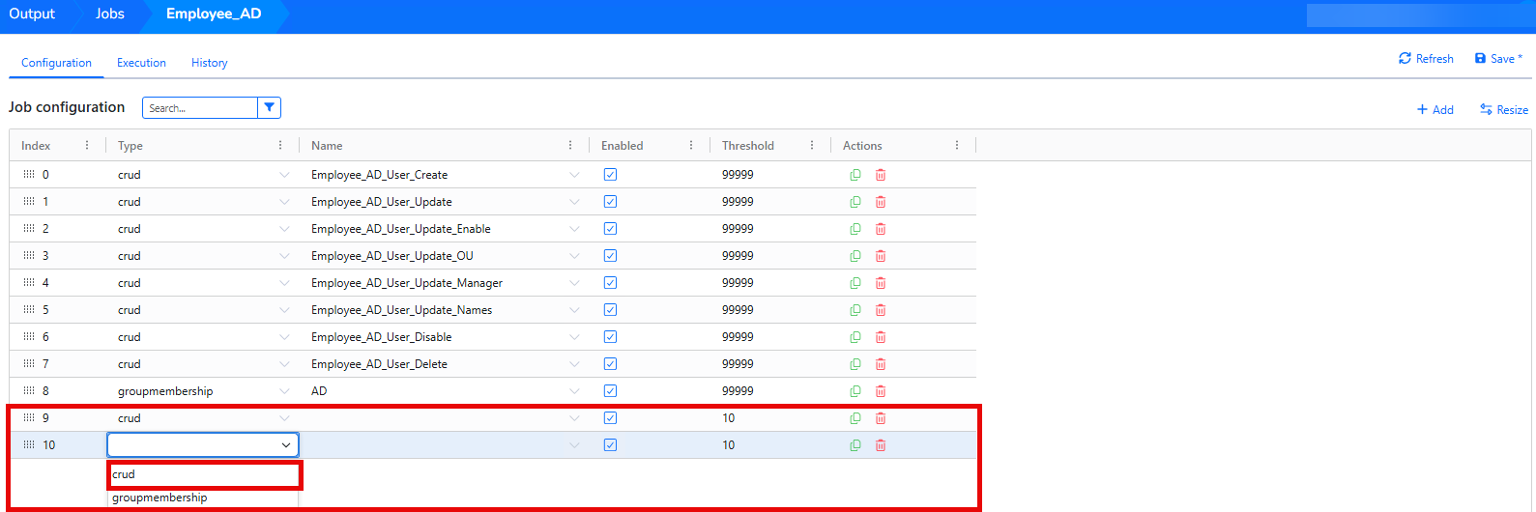Delete the Employee_AD_User_Update_Names row

coord(881,310)
